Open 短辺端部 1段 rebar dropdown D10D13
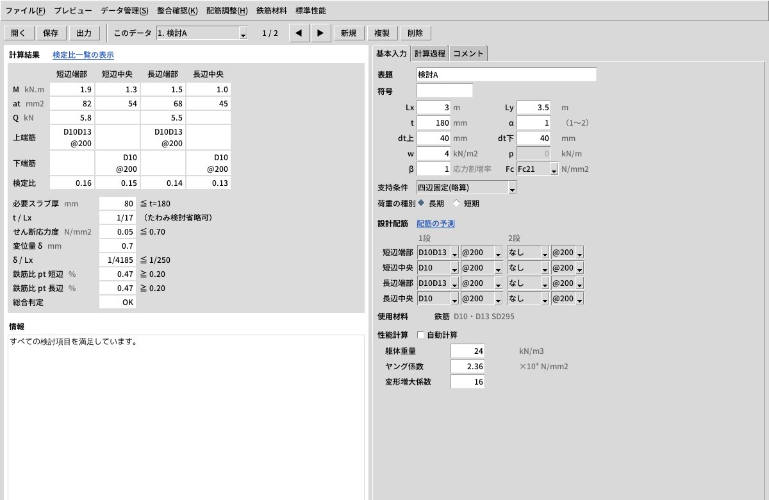The image size is (769, 500). pyautogui.click(x=438, y=253)
